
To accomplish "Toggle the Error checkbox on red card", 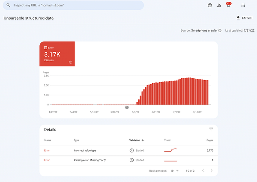I will 45,48.
